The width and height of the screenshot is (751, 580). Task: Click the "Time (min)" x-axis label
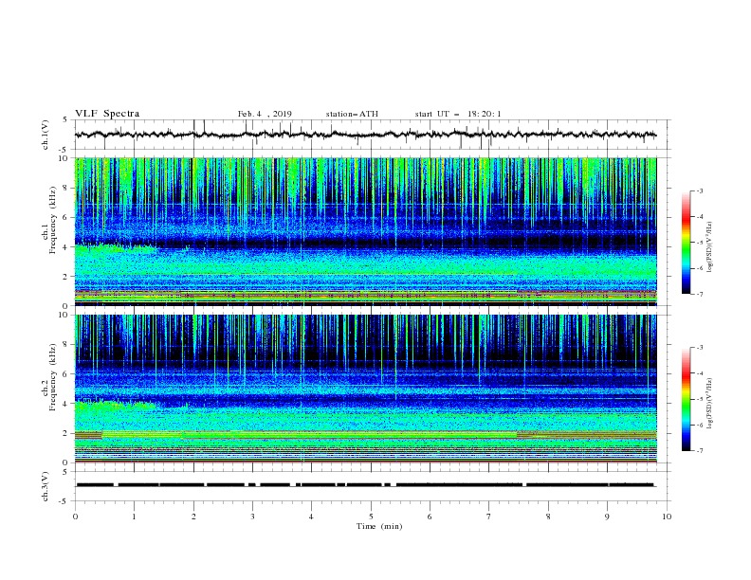(x=379, y=526)
